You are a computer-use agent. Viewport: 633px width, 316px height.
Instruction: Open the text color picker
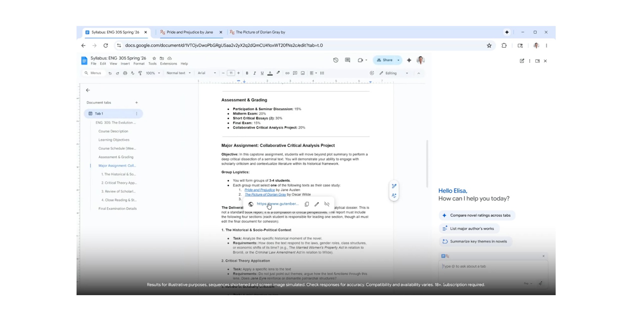270,73
